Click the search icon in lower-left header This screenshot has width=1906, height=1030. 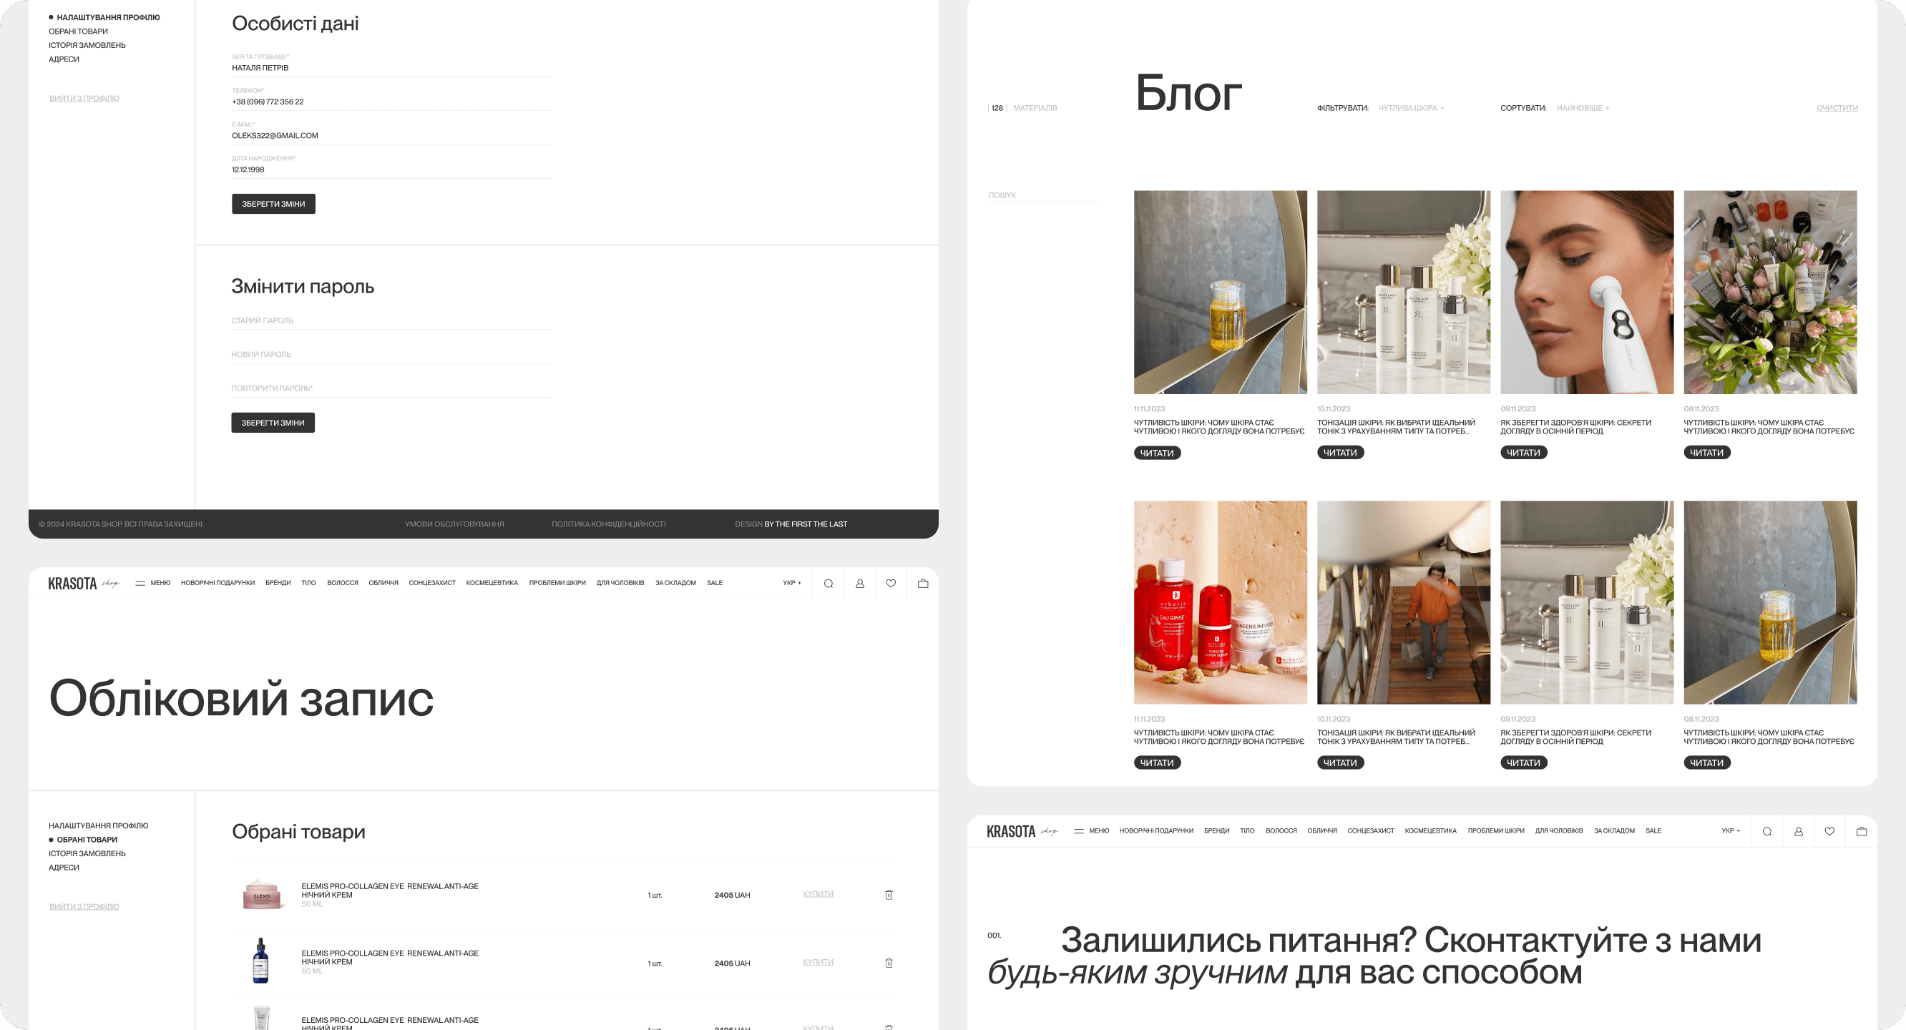coord(828,584)
